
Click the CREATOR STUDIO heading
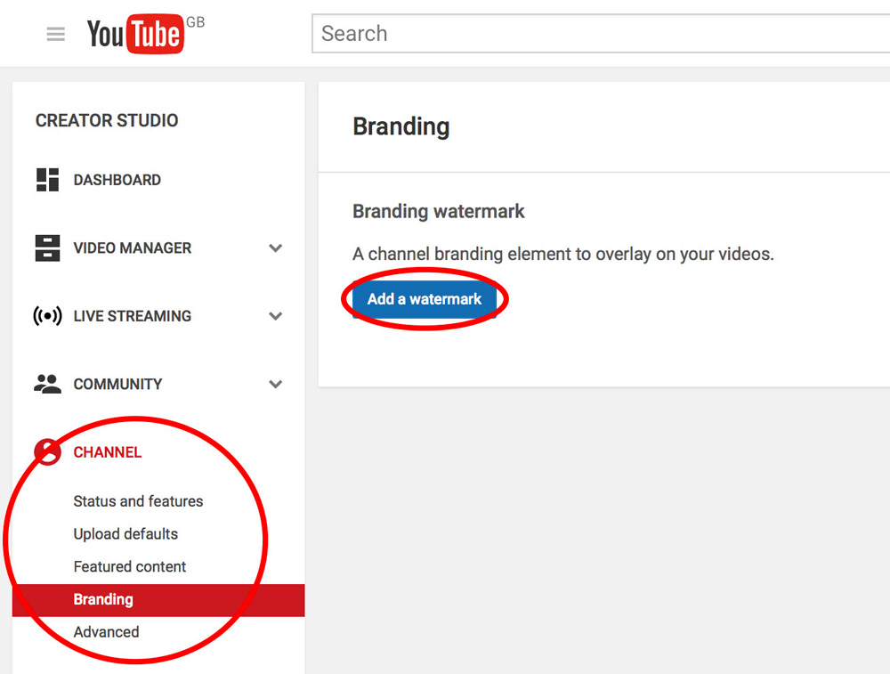(x=107, y=120)
